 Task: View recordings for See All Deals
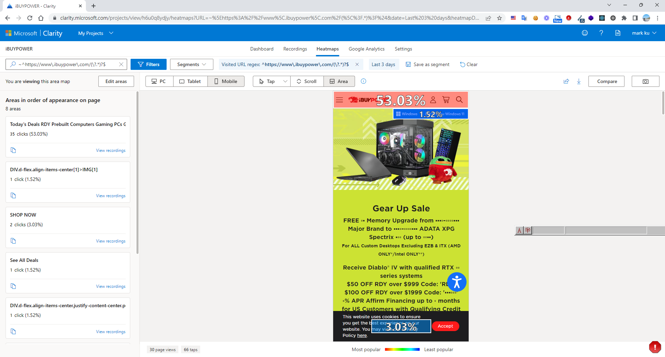click(x=110, y=286)
